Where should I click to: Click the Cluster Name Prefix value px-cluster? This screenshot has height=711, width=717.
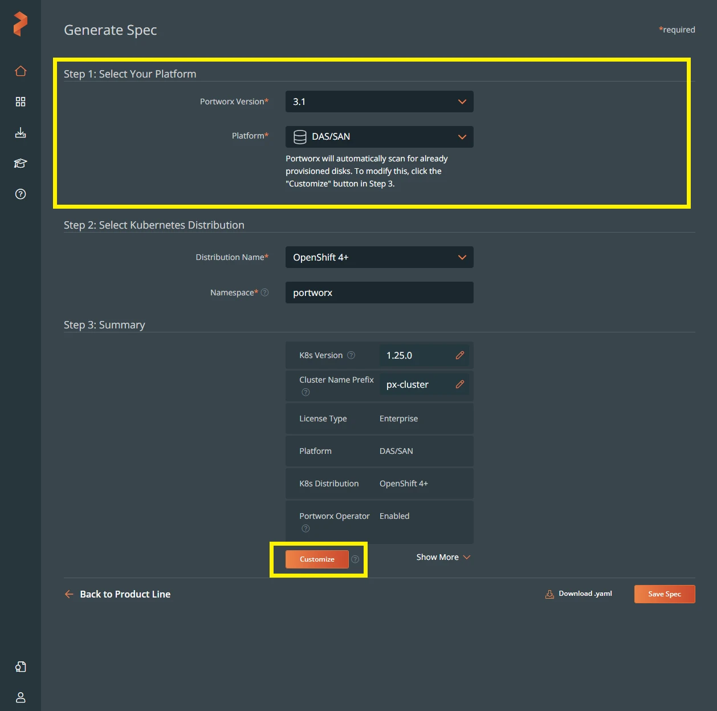click(408, 384)
